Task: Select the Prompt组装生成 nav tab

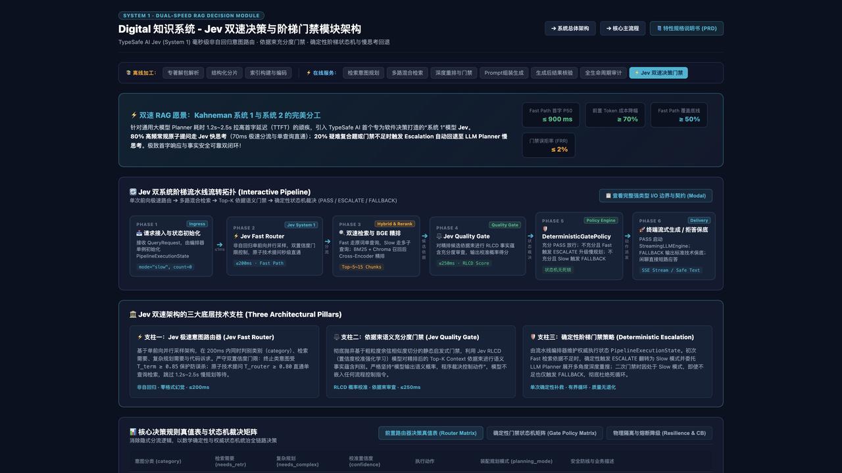Action: click(504, 73)
